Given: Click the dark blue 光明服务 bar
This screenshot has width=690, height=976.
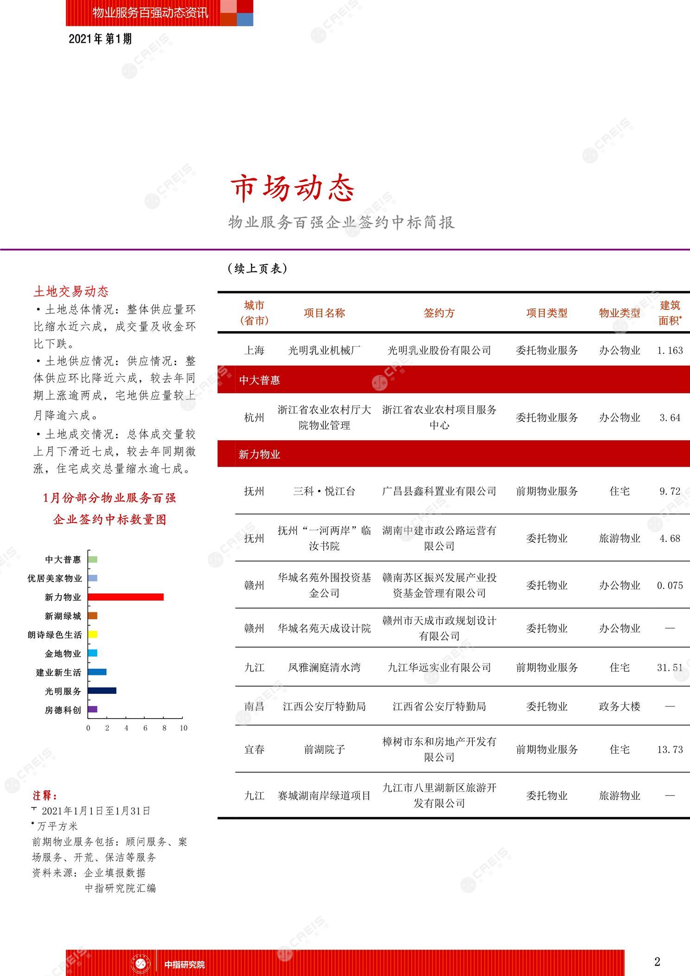Looking at the screenshot, I should [102, 691].
